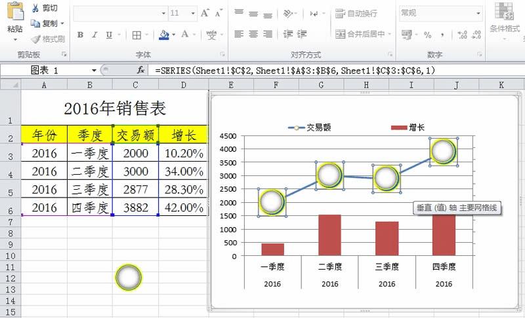Toggle Italic formatting
The width and height of the screenshot is (525, 318).
pos(94,35)
